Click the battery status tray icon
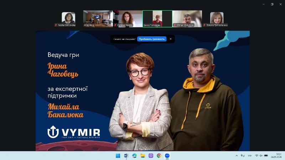 266,156
